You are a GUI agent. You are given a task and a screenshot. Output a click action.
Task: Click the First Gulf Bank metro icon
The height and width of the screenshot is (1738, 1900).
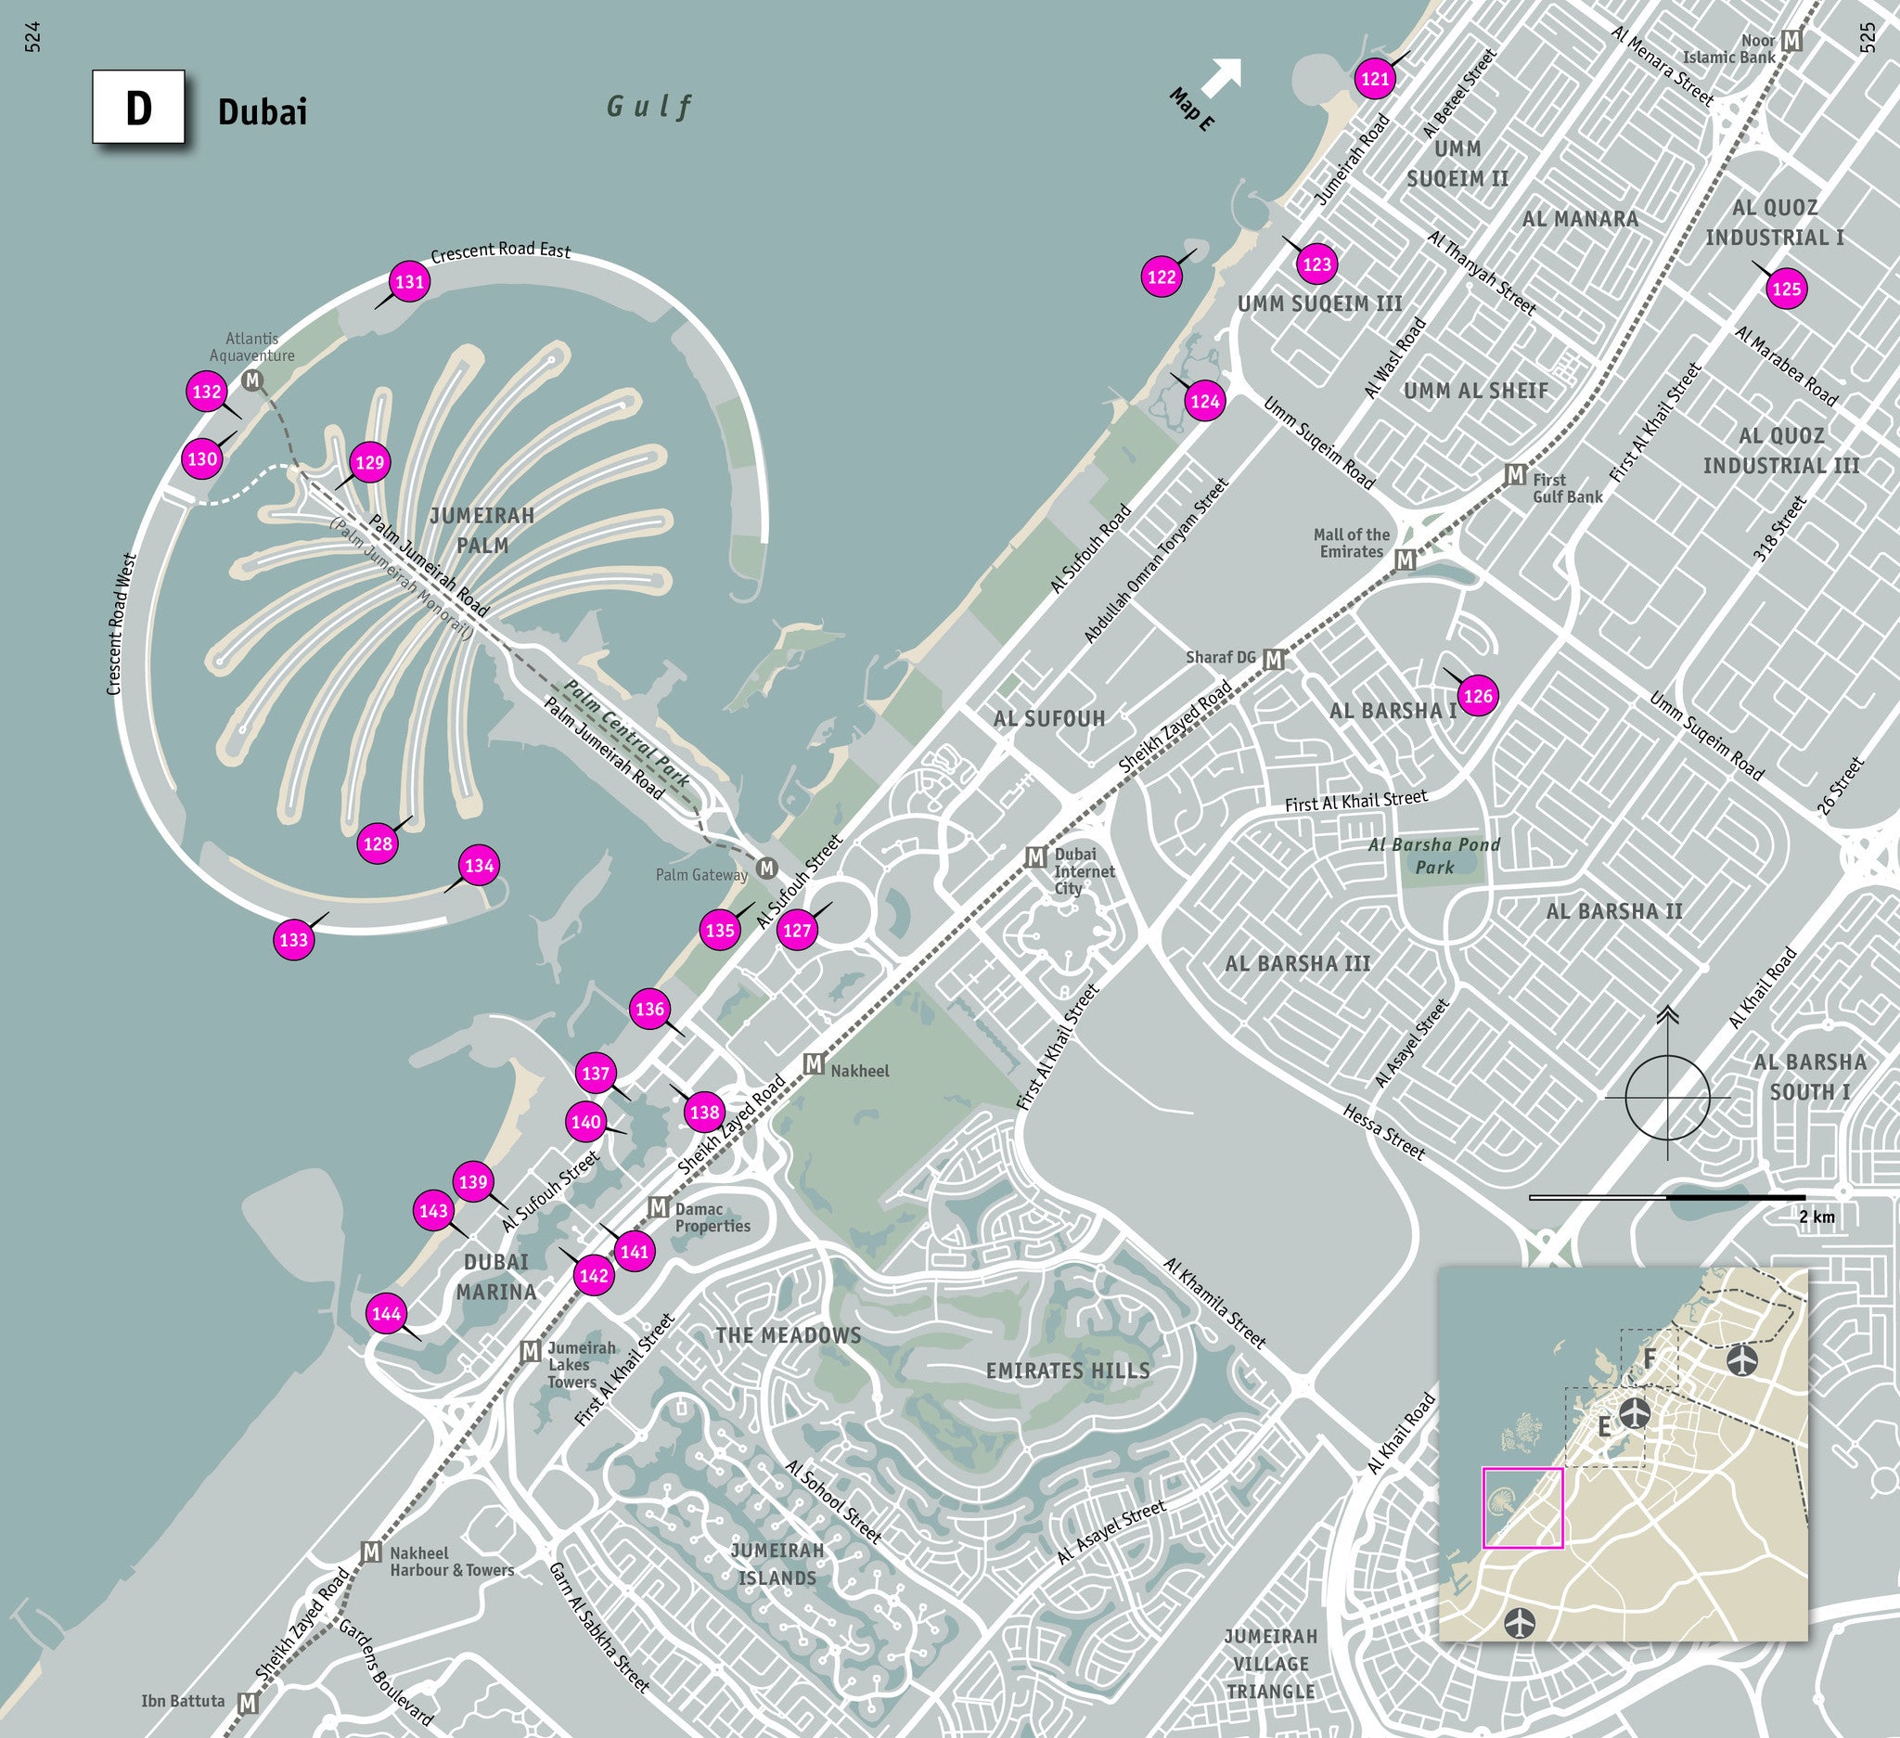click(x=1516, y=475)
